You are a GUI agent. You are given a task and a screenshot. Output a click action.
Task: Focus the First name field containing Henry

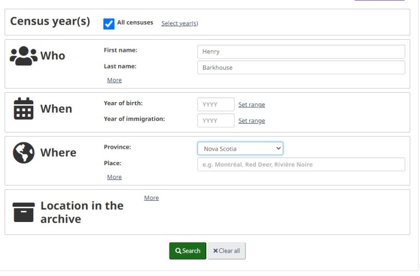click(301, 52)
